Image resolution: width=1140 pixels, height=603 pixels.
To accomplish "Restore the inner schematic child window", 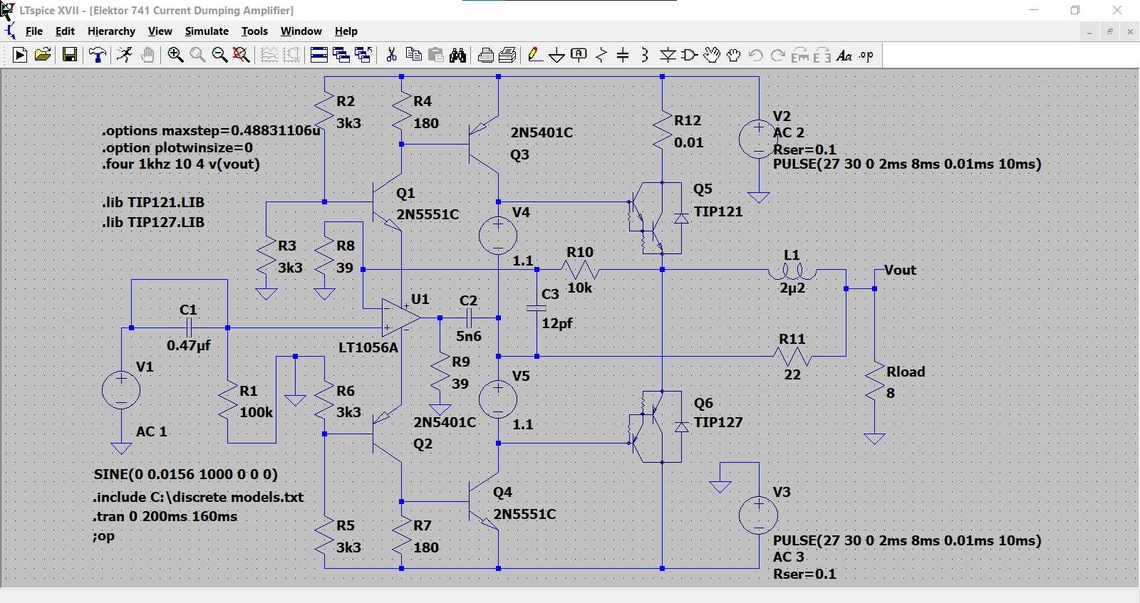I will 1109,31.
